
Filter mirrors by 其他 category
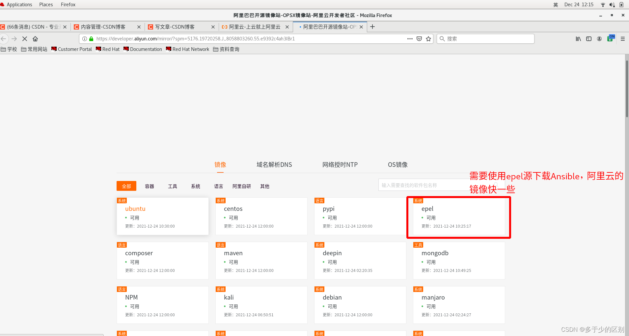tap(265, 186)
